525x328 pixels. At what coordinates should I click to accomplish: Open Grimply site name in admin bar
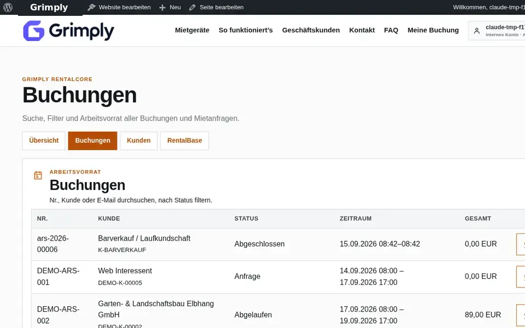[49, 7]
